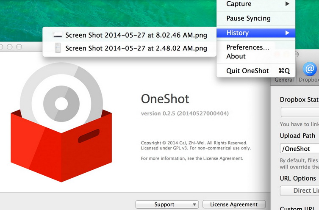The width and height of the screenshot is (319, 210).
Task: Select About in the OneShot menu
Action: [x=256, y=56]
